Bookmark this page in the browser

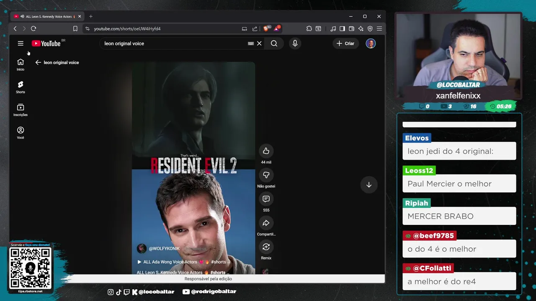75,28
